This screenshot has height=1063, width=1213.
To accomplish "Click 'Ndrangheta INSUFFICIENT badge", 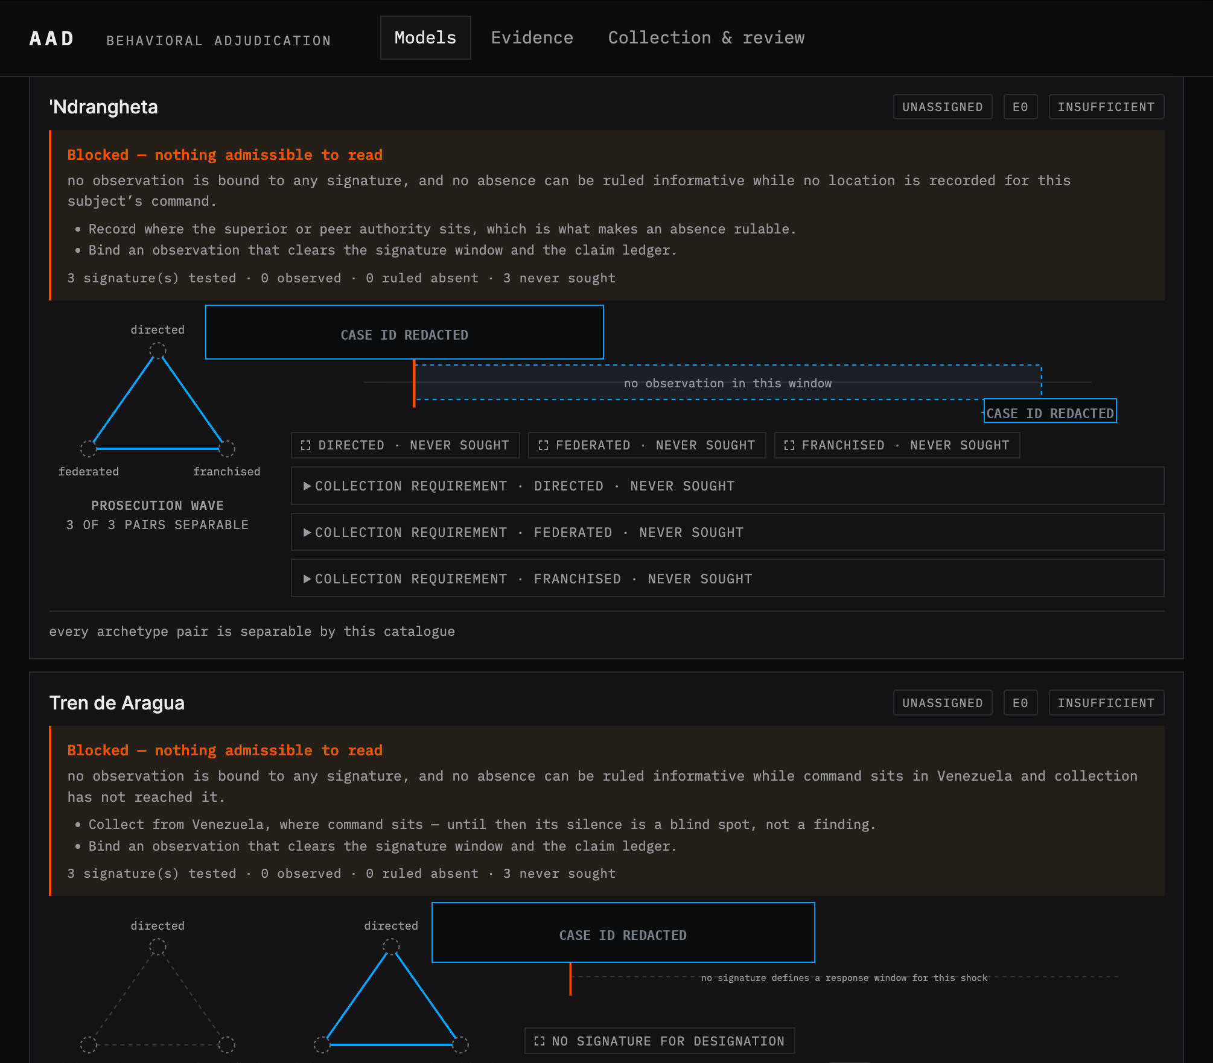I will pos(1106,107).
